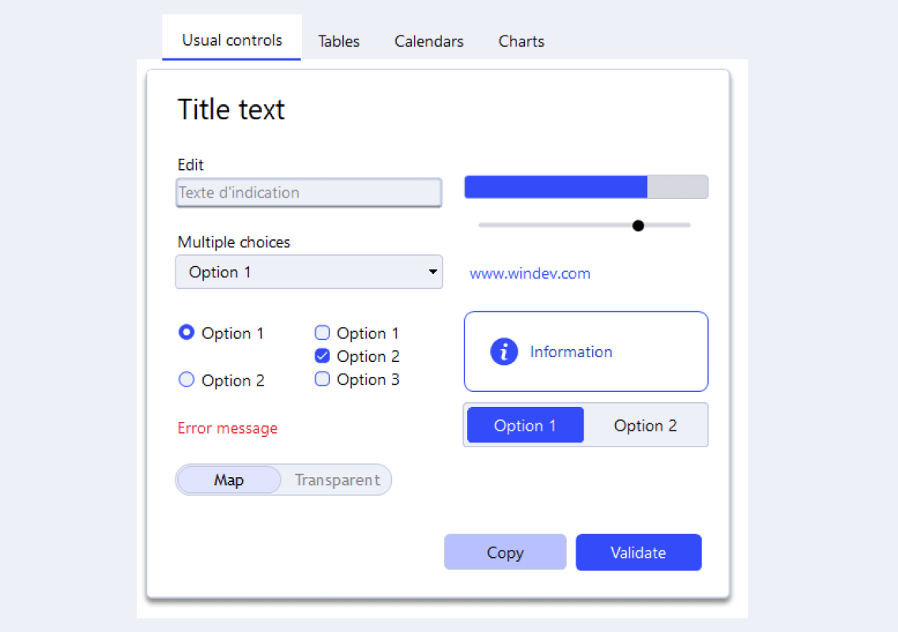The height and width of the screenshot is (632, 898).
Task: Expand the Multiple choices dropdown arrow
Action: coord(432,273)
